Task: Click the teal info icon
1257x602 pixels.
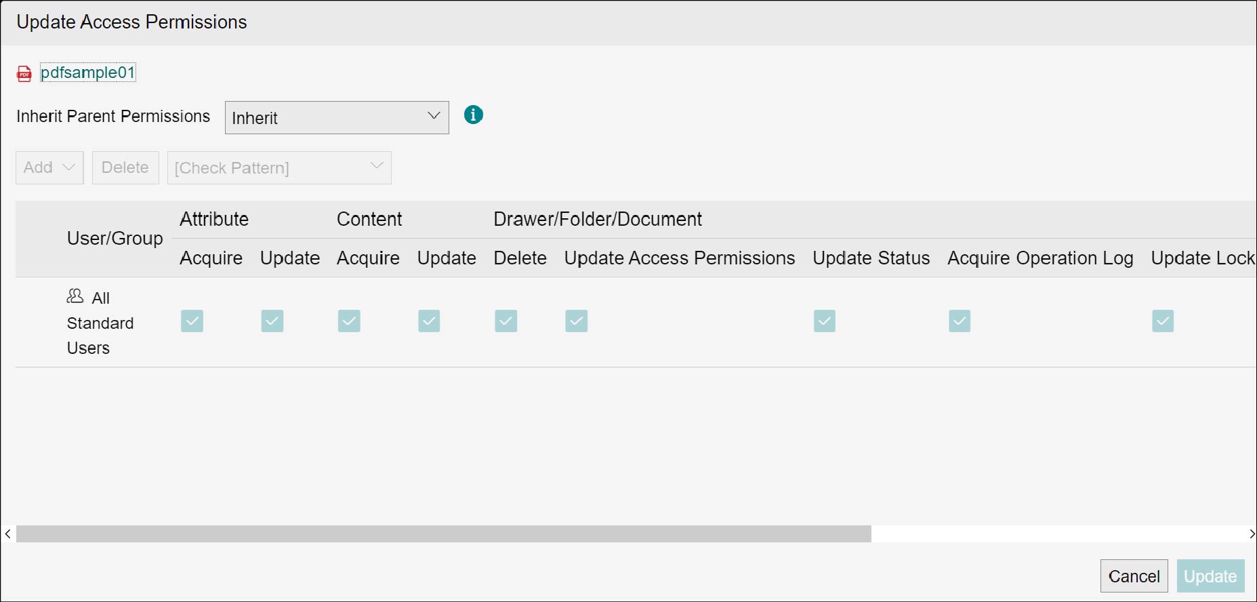Action: point(473,115)
